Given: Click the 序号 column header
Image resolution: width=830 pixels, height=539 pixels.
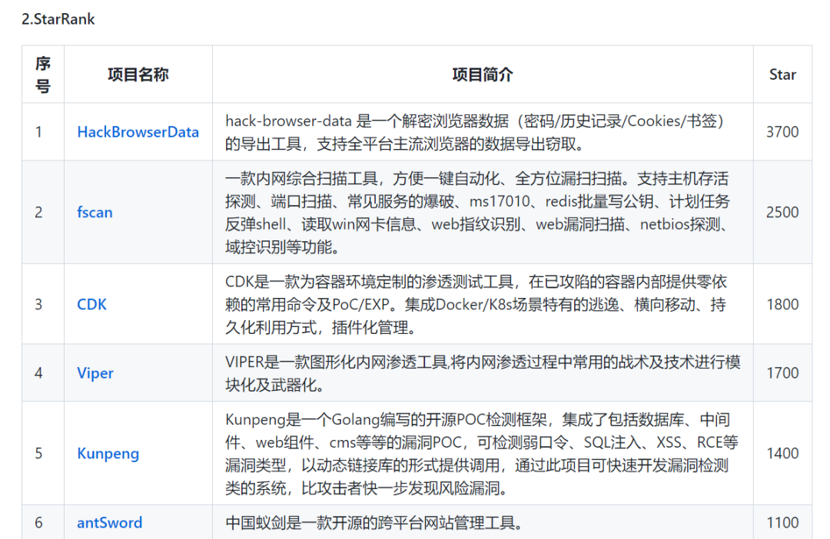Looking at the screenshot, I should 43,74.
